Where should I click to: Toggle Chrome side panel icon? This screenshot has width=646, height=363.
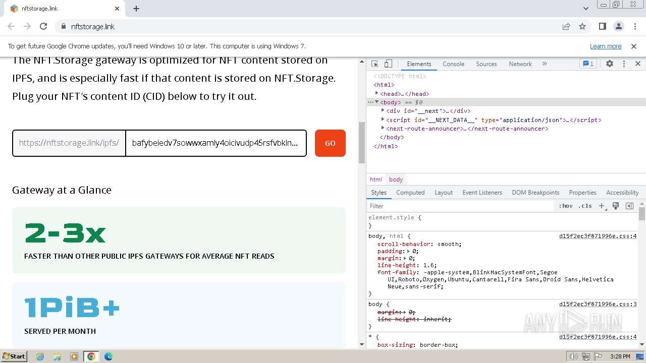[x=602, y=26]
